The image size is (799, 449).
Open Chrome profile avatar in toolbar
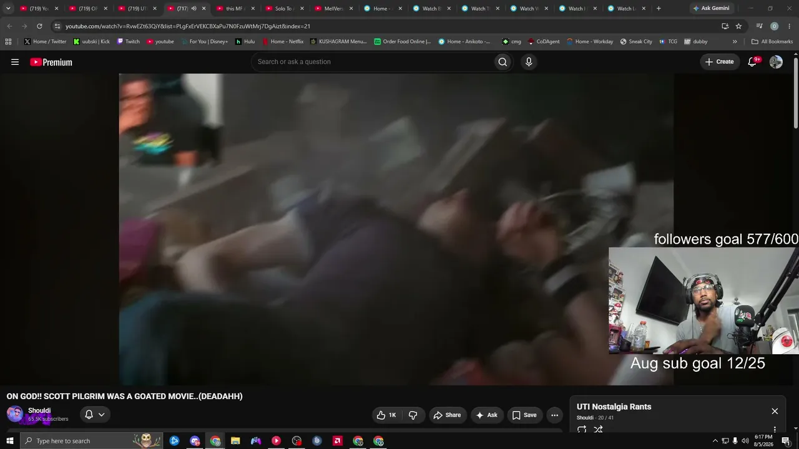(x=774, y=26)
